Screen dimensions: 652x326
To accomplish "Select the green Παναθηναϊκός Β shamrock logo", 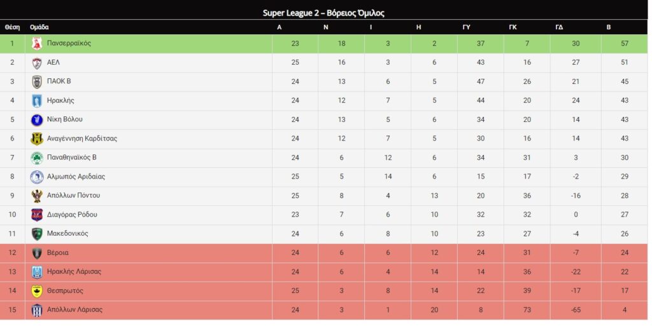I will pyautogui.click(x=37, y=158).
